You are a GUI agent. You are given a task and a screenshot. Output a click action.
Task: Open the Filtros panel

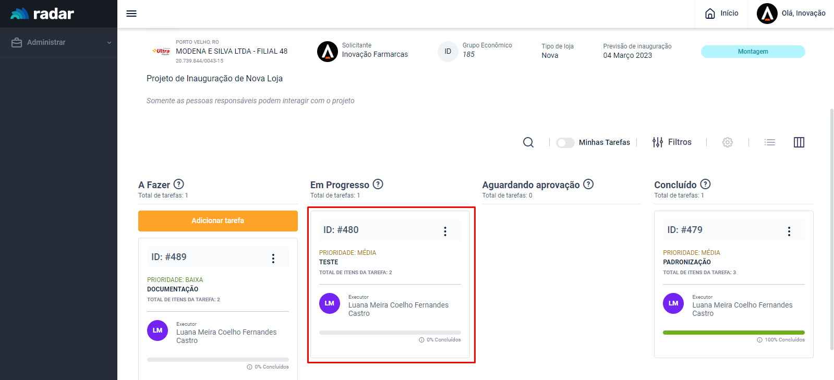coord(672,142)
